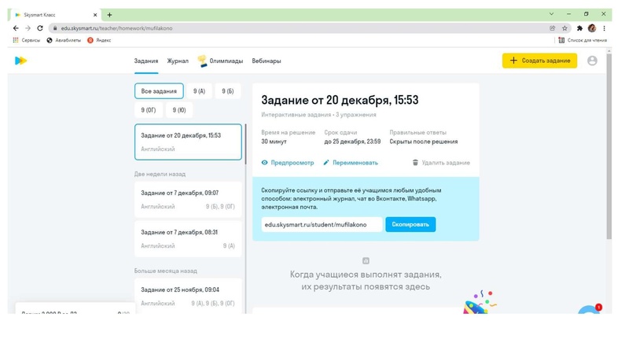Filter tasks by class 9 (Ю)
629x354 pixels.
point(179,110)
